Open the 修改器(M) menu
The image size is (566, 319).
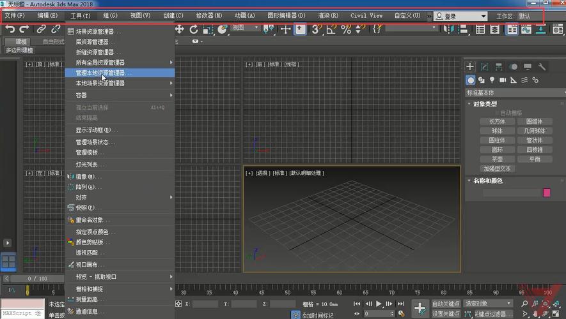tap(209, 15)
